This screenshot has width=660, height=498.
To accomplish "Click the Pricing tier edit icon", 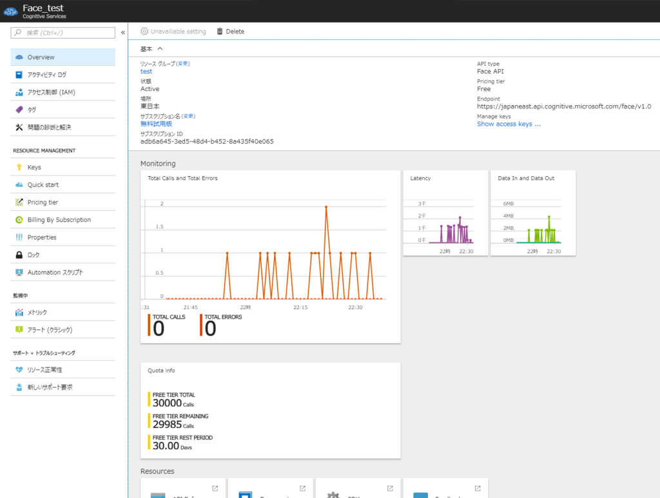I will 19,203.
